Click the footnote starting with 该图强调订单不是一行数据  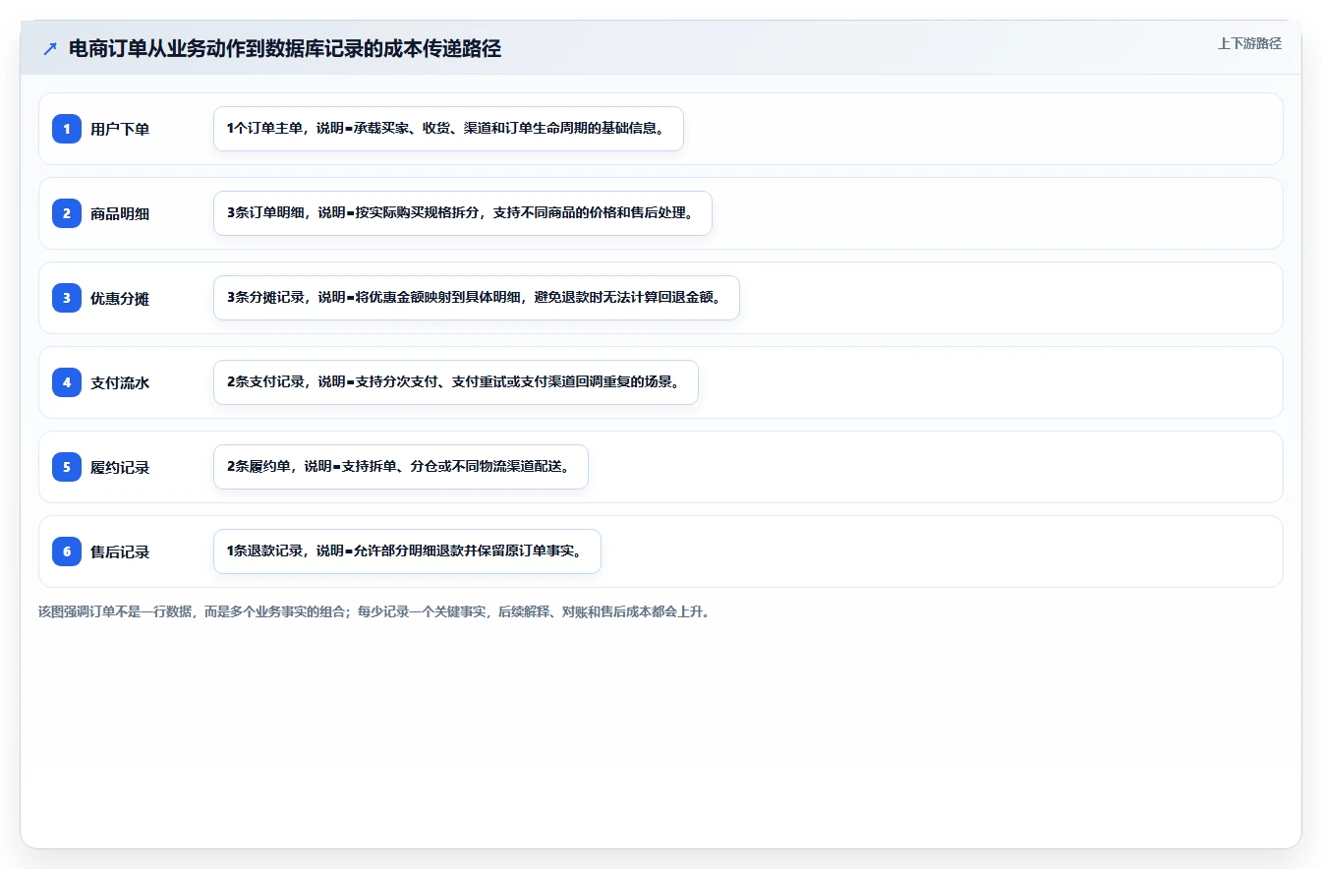[x=374, y=611]
